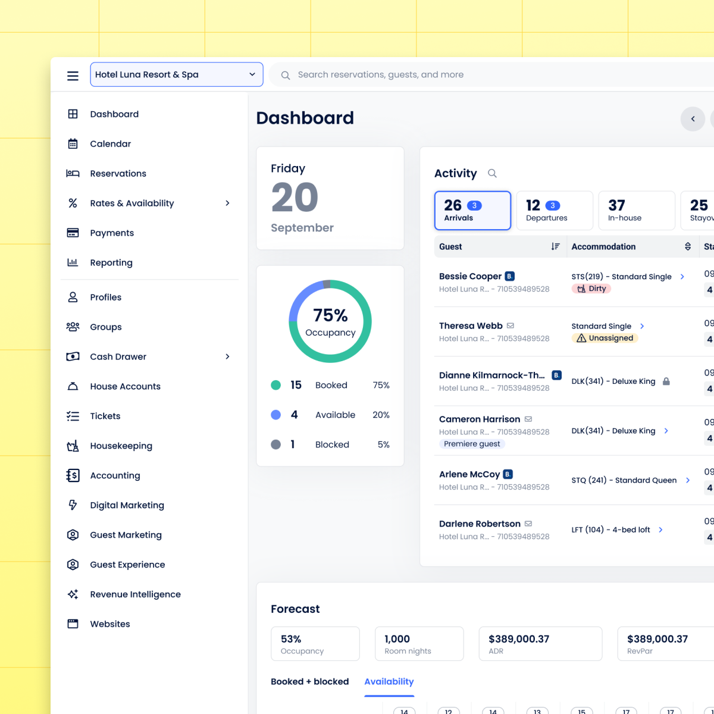Click the Dashboard grid icon in sidebar

[x=73, y=114]
